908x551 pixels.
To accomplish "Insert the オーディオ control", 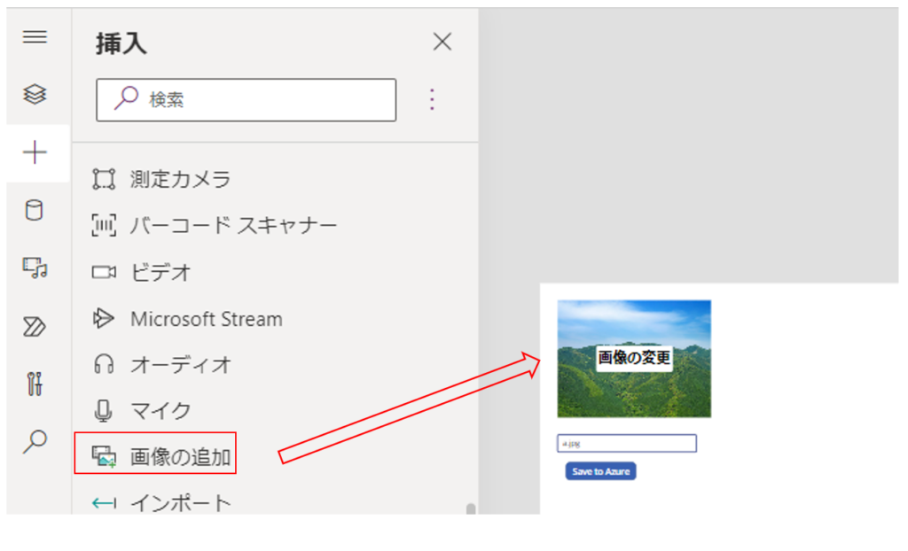I will (x=180, y=364).
